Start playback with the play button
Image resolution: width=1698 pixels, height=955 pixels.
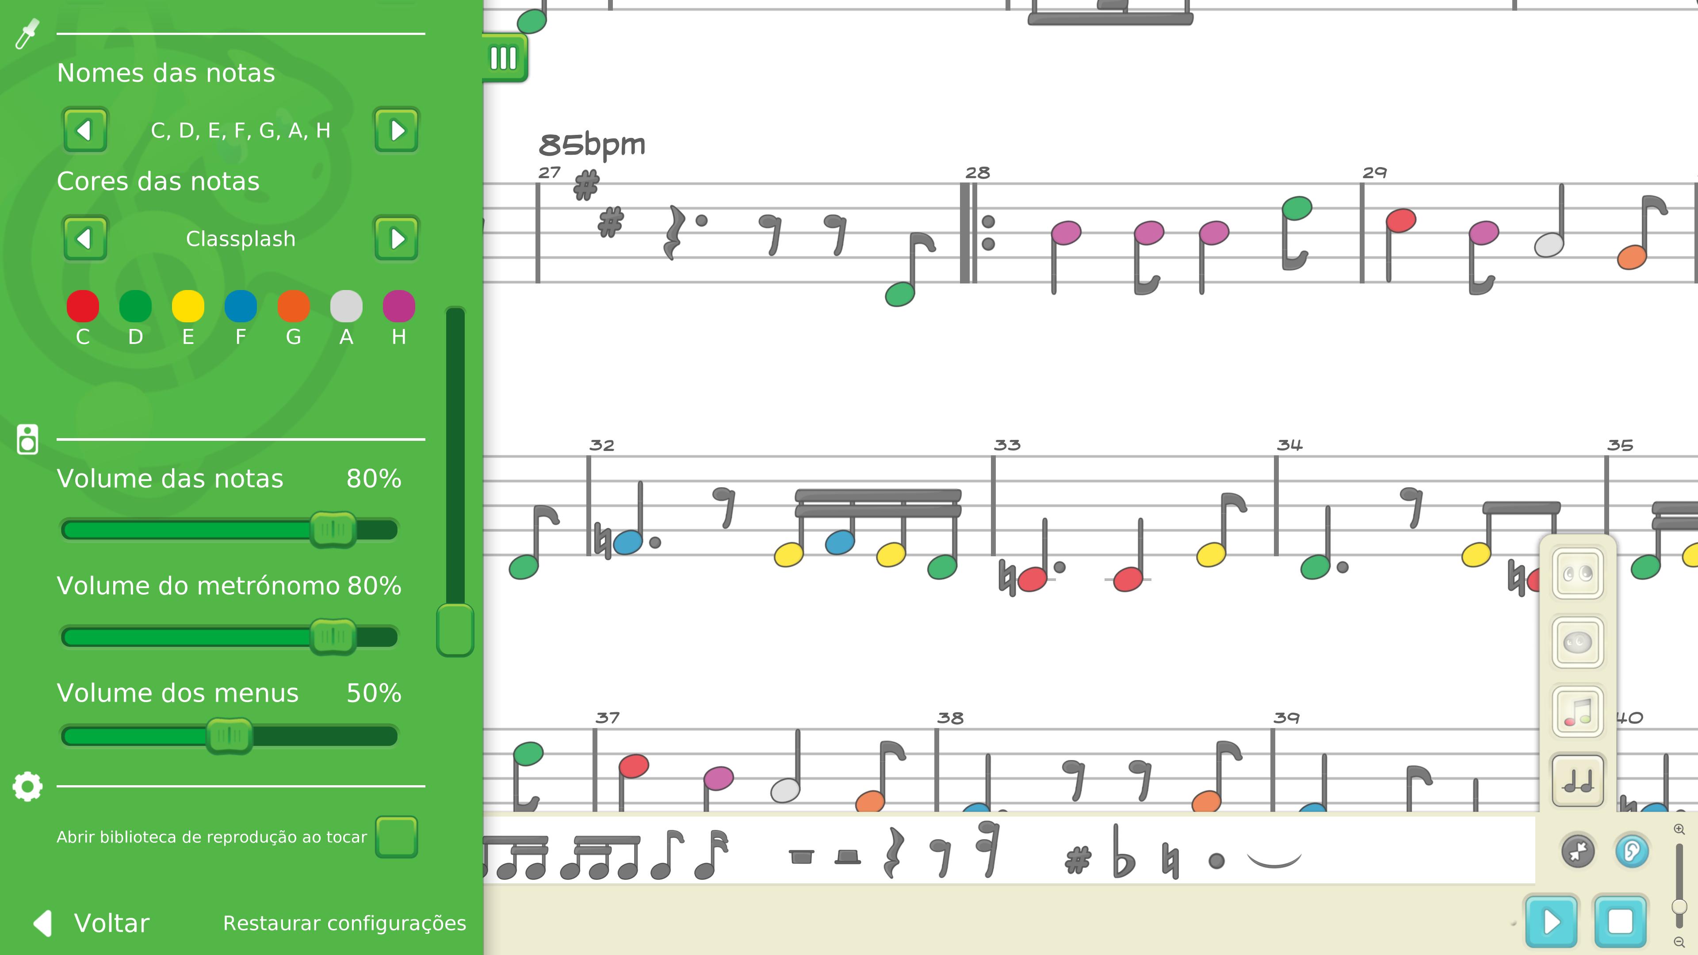(x=1551, y=921)
